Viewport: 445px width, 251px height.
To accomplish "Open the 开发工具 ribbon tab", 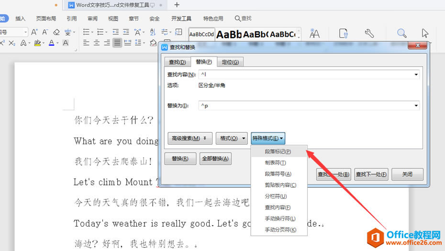I will tap(181, 19).
